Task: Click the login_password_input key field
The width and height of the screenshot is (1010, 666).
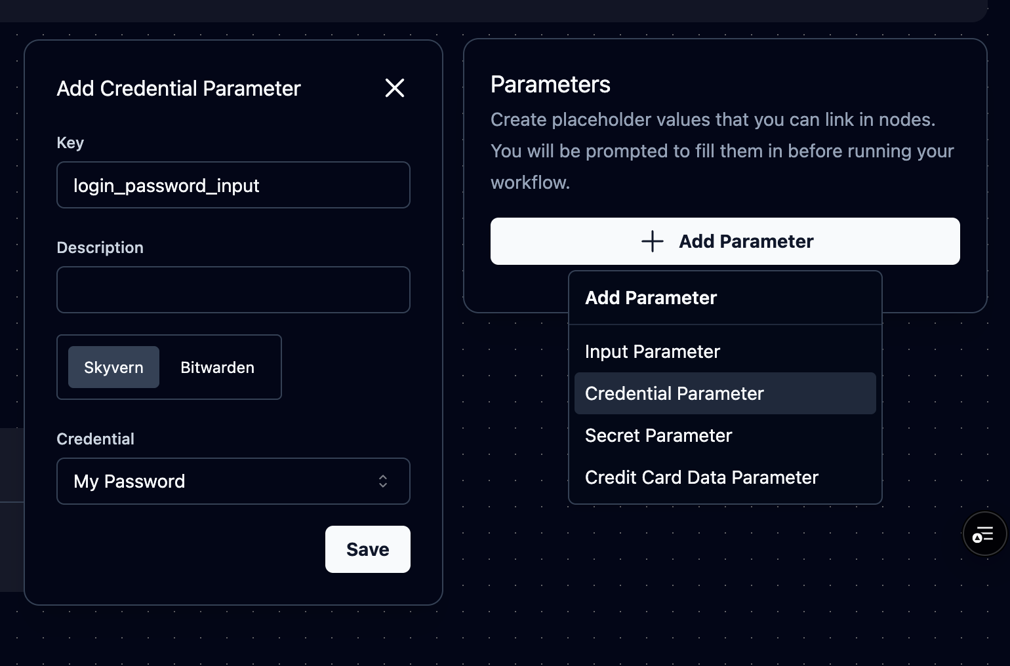Action: point(233,185)
